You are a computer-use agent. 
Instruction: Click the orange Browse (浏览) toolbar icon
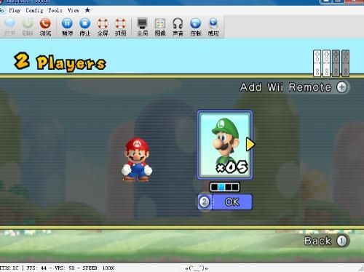[x=45, y=27]
